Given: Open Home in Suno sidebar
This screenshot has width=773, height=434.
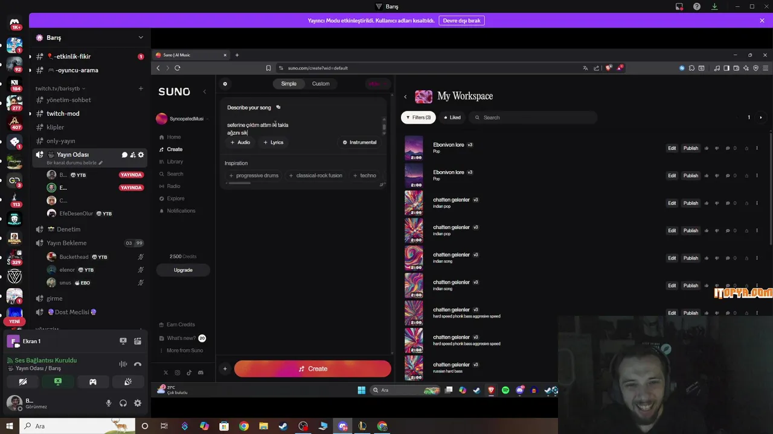Looking at the screenshot, I should [173, 137].
